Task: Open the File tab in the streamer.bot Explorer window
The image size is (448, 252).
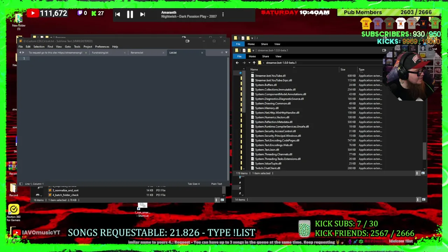Action: (x=239, y=56)
